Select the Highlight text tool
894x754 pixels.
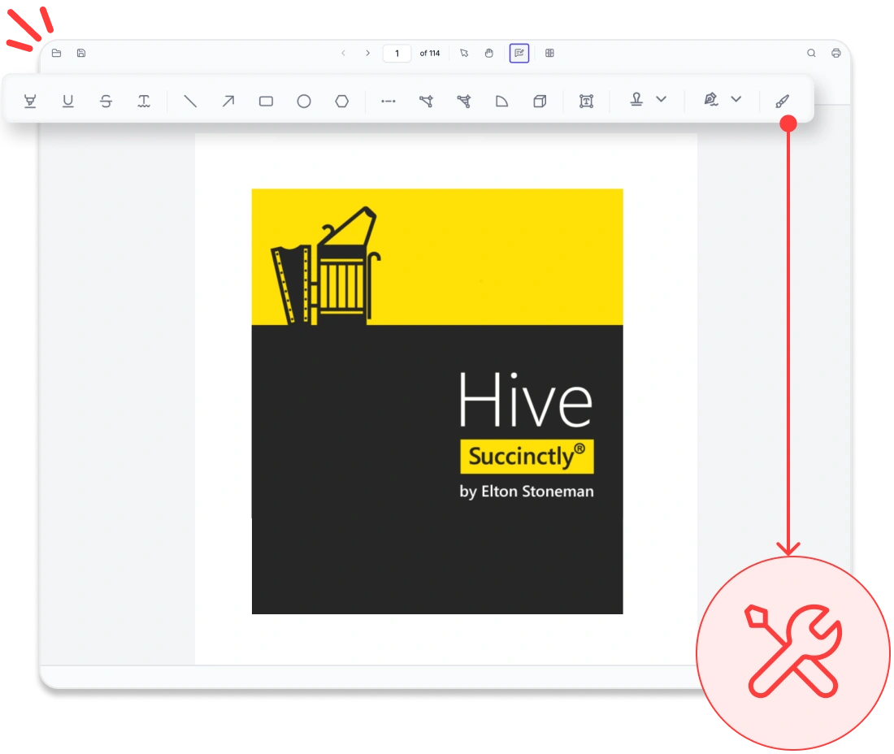coord(30,101)
